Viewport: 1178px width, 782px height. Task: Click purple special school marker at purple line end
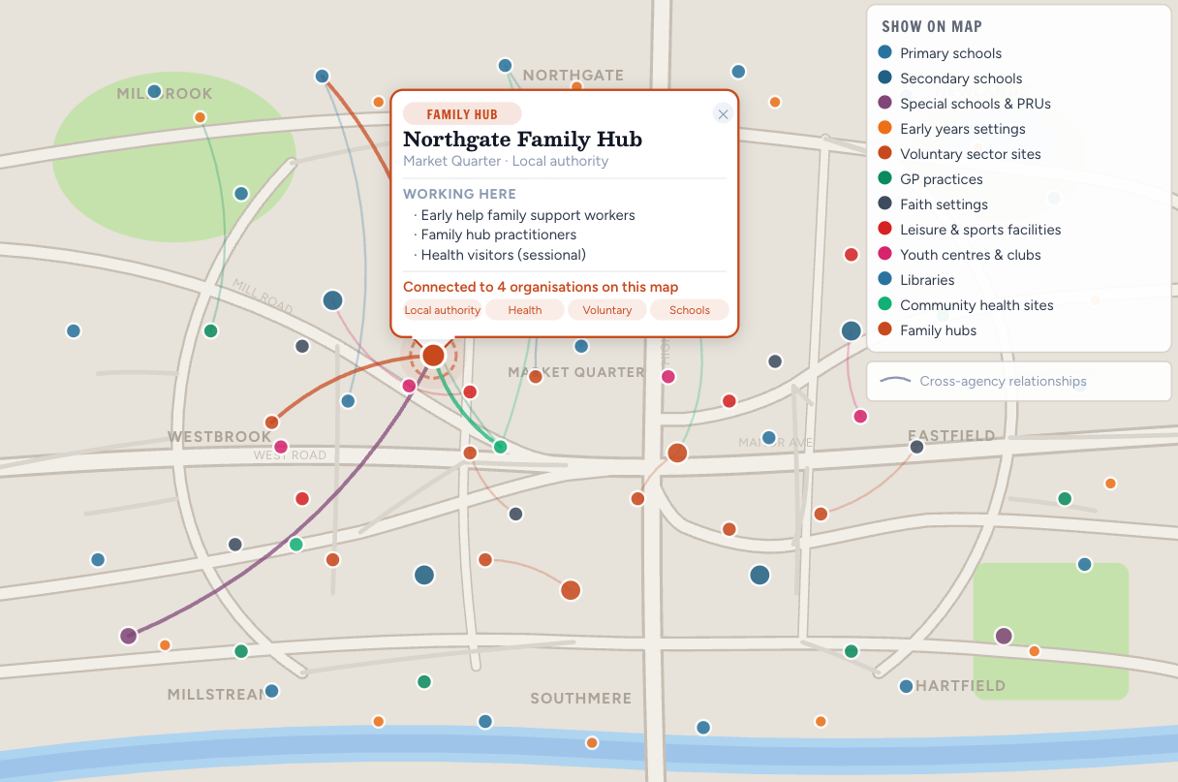tap(129, 636)
